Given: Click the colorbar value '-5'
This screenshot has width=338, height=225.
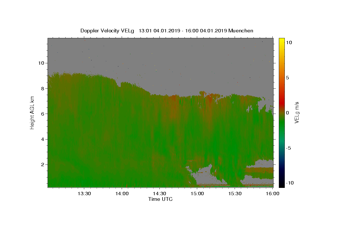Looking at the screenshot, I should coord(288,148).
